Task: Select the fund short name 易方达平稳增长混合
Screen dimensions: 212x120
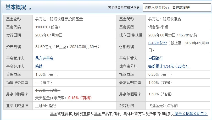Action: pyautogui.click(x=165, y=19)
